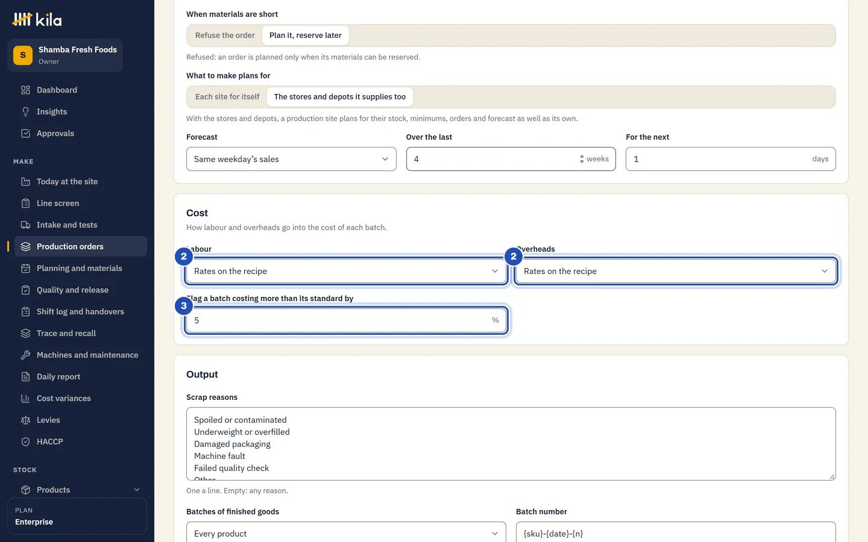
Task: Open the Labour rates dropdown
Action: click(346, 271)
